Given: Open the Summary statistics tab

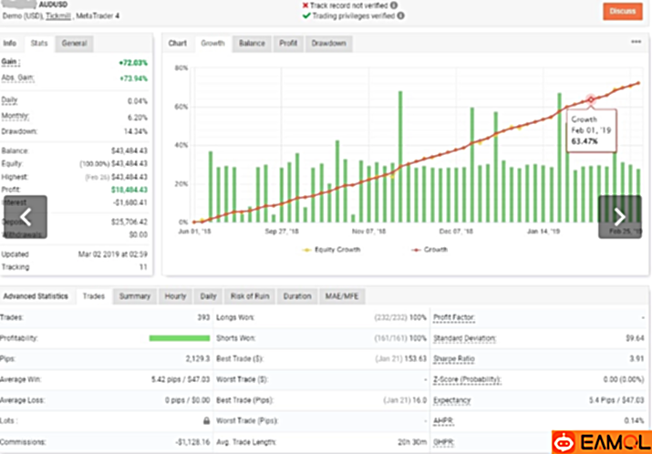Looking at the screenshot, I should click(135, 296).
